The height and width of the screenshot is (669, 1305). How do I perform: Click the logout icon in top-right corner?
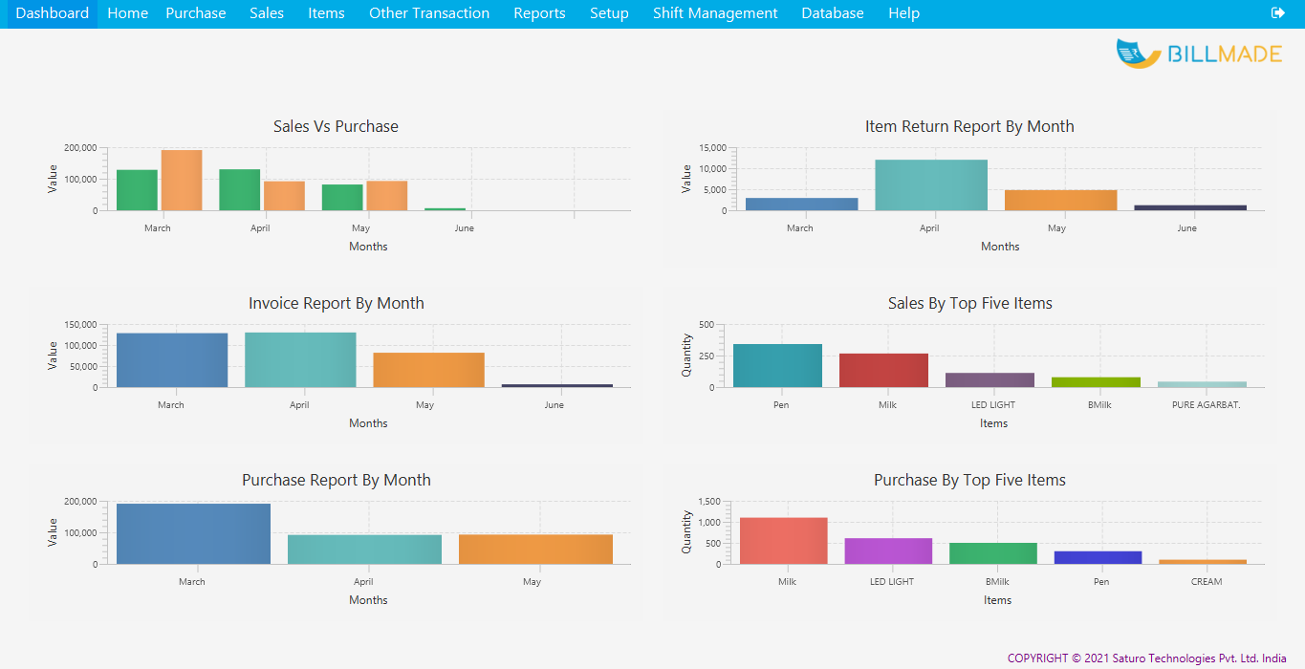pyautogui.click(x=1278, y=13)
